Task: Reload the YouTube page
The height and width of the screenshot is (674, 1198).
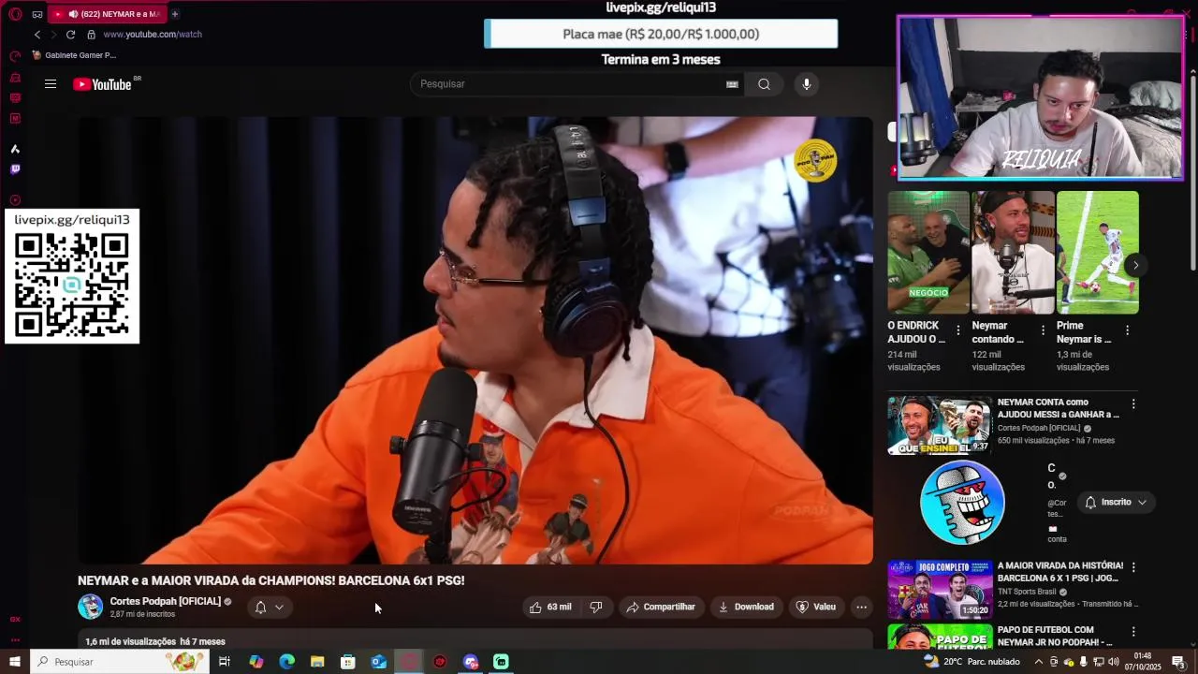Action: (70, 35)
